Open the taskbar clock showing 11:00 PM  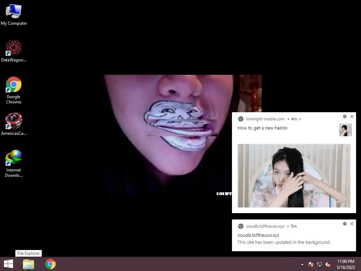tap(345, 264)
